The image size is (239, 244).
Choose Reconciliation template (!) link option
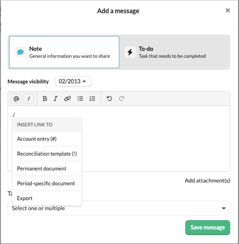point(47,154)
